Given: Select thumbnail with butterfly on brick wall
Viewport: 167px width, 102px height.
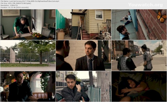Looking at the screenshot, I should (139, 25).
